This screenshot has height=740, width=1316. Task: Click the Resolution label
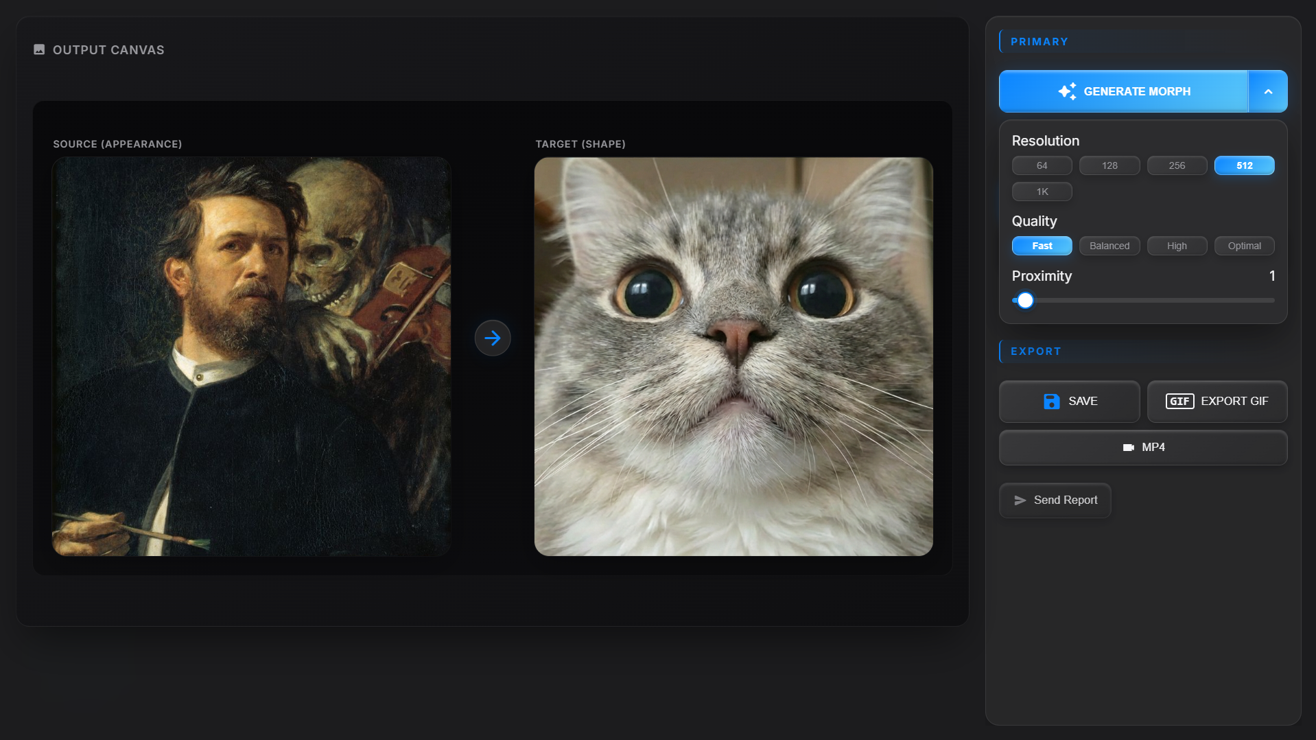coord(1045,141)
